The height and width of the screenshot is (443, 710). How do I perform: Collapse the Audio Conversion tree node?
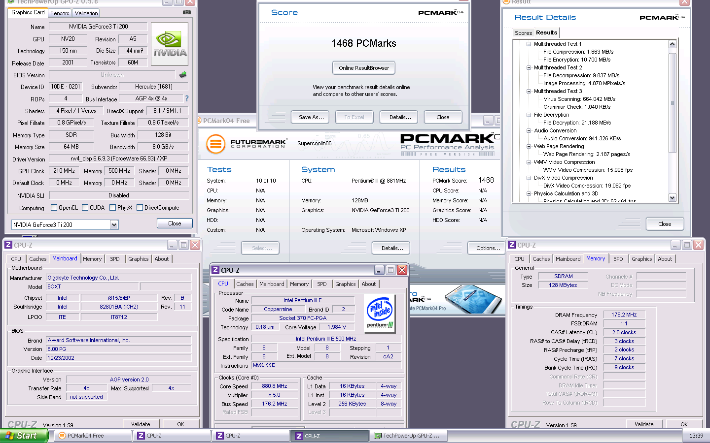point(529,130)
